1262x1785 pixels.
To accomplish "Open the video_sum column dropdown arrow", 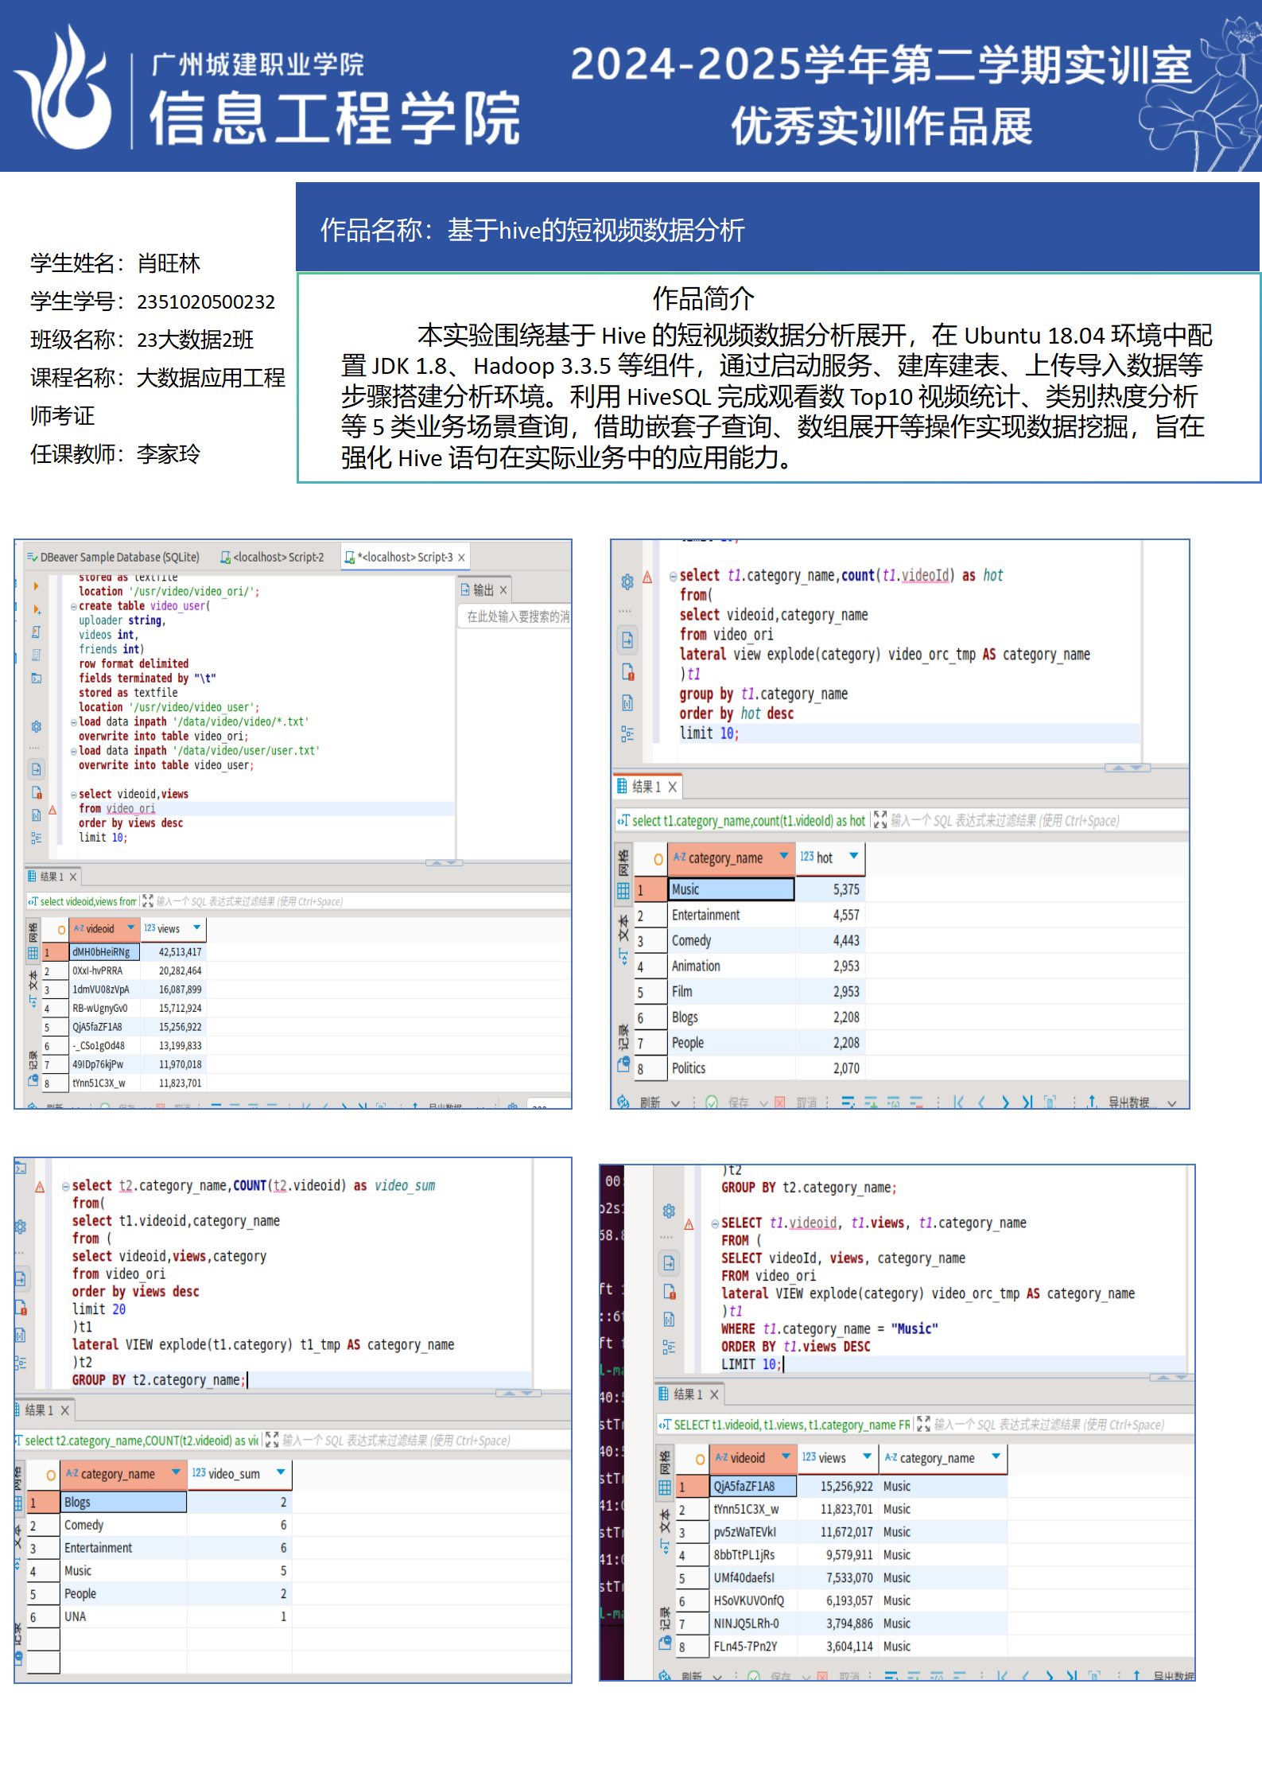I will (x=281, y=1473).
